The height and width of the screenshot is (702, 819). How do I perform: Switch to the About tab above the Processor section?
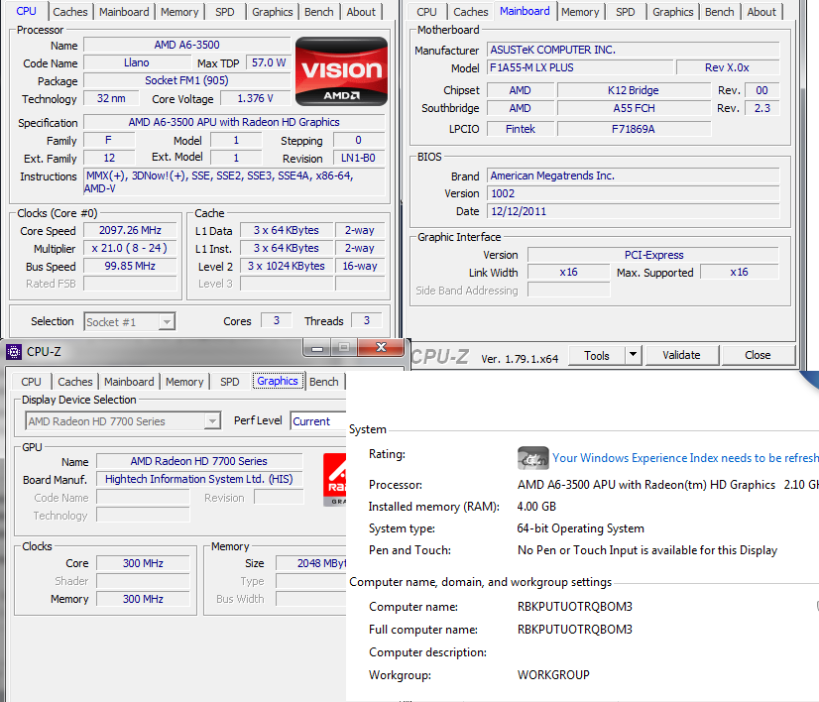361,12
